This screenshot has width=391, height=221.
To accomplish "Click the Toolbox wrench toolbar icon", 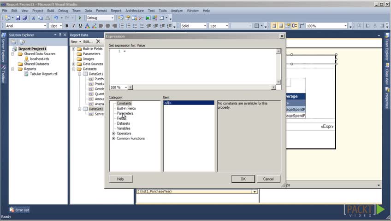I will click(x=141, y=18).
